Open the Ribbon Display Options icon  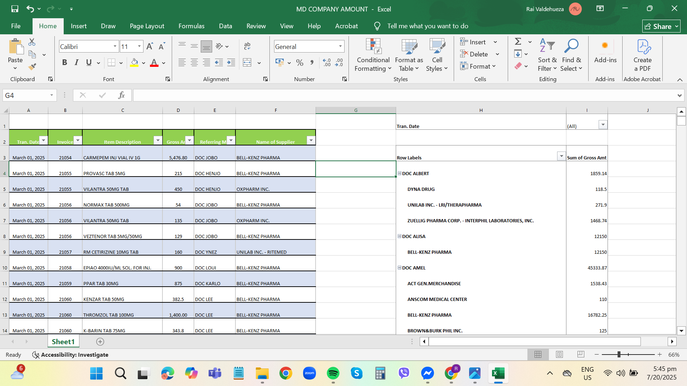pyautogui.click(x=600, y=9)
